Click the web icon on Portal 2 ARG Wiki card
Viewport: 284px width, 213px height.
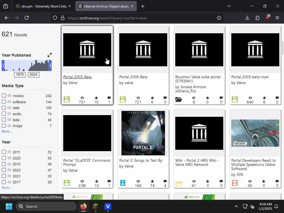(x=179, y=184)
